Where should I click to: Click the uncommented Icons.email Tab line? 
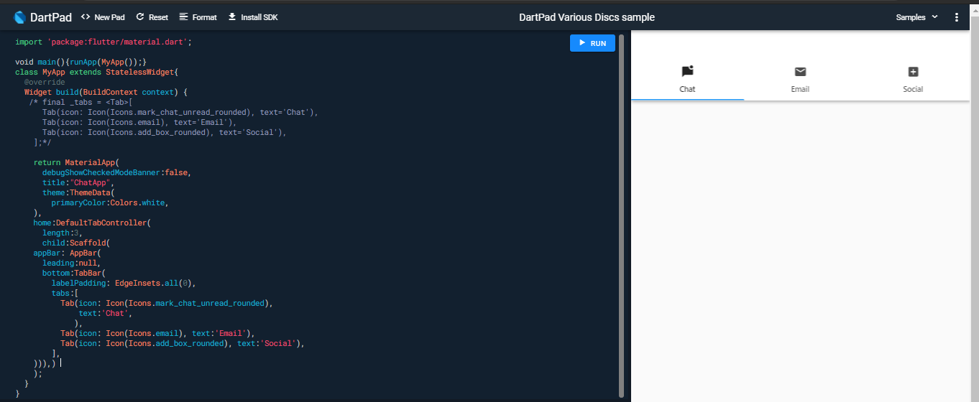(157, 334)
